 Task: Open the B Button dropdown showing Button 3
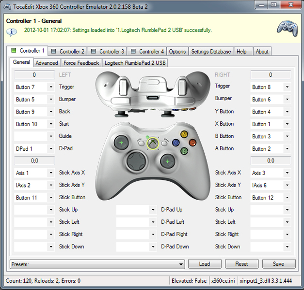coord(271,136)
